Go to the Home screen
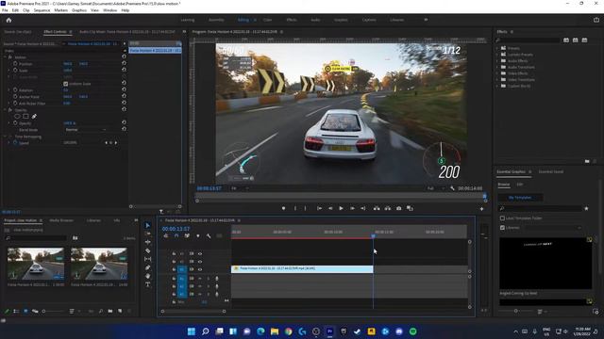604x339 pixels. pos(8,20)
